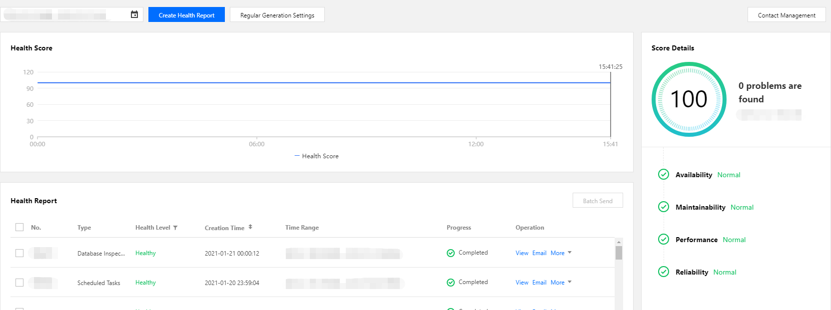This screenshot has height=310, width=831.
Task: Open the date range selector field
Action: click(65, 14)
